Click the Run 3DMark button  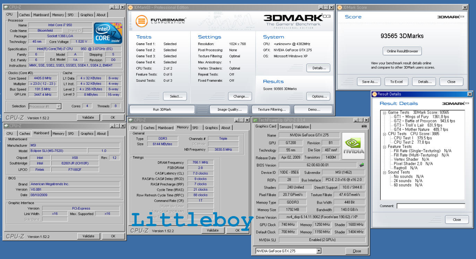(162, 109)
